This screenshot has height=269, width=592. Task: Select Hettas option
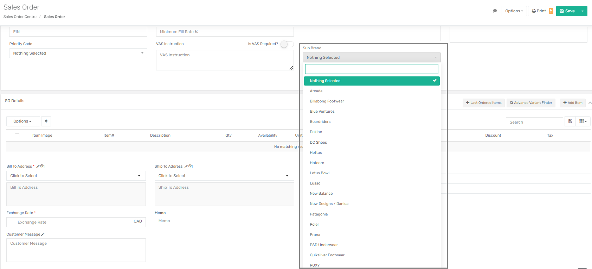click(316, 152)
